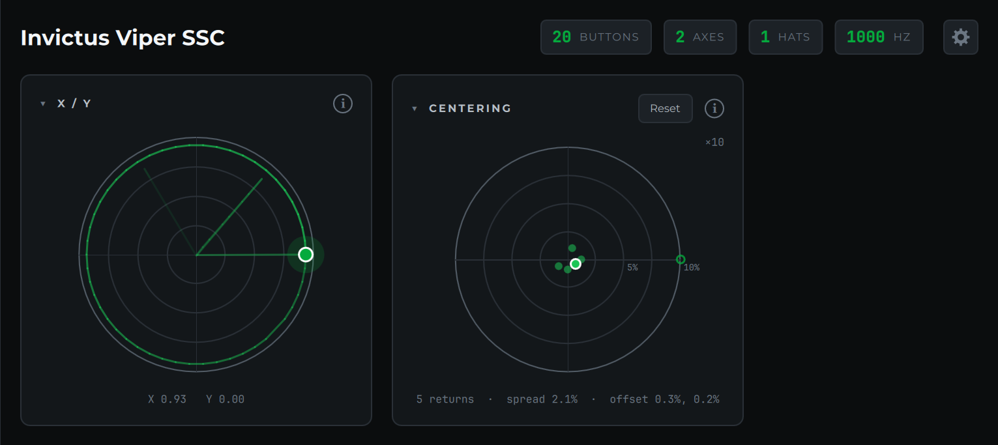This screenshot has width=998, height=445.
Task: Reset the centering measurements
Action: click(665, 108)
